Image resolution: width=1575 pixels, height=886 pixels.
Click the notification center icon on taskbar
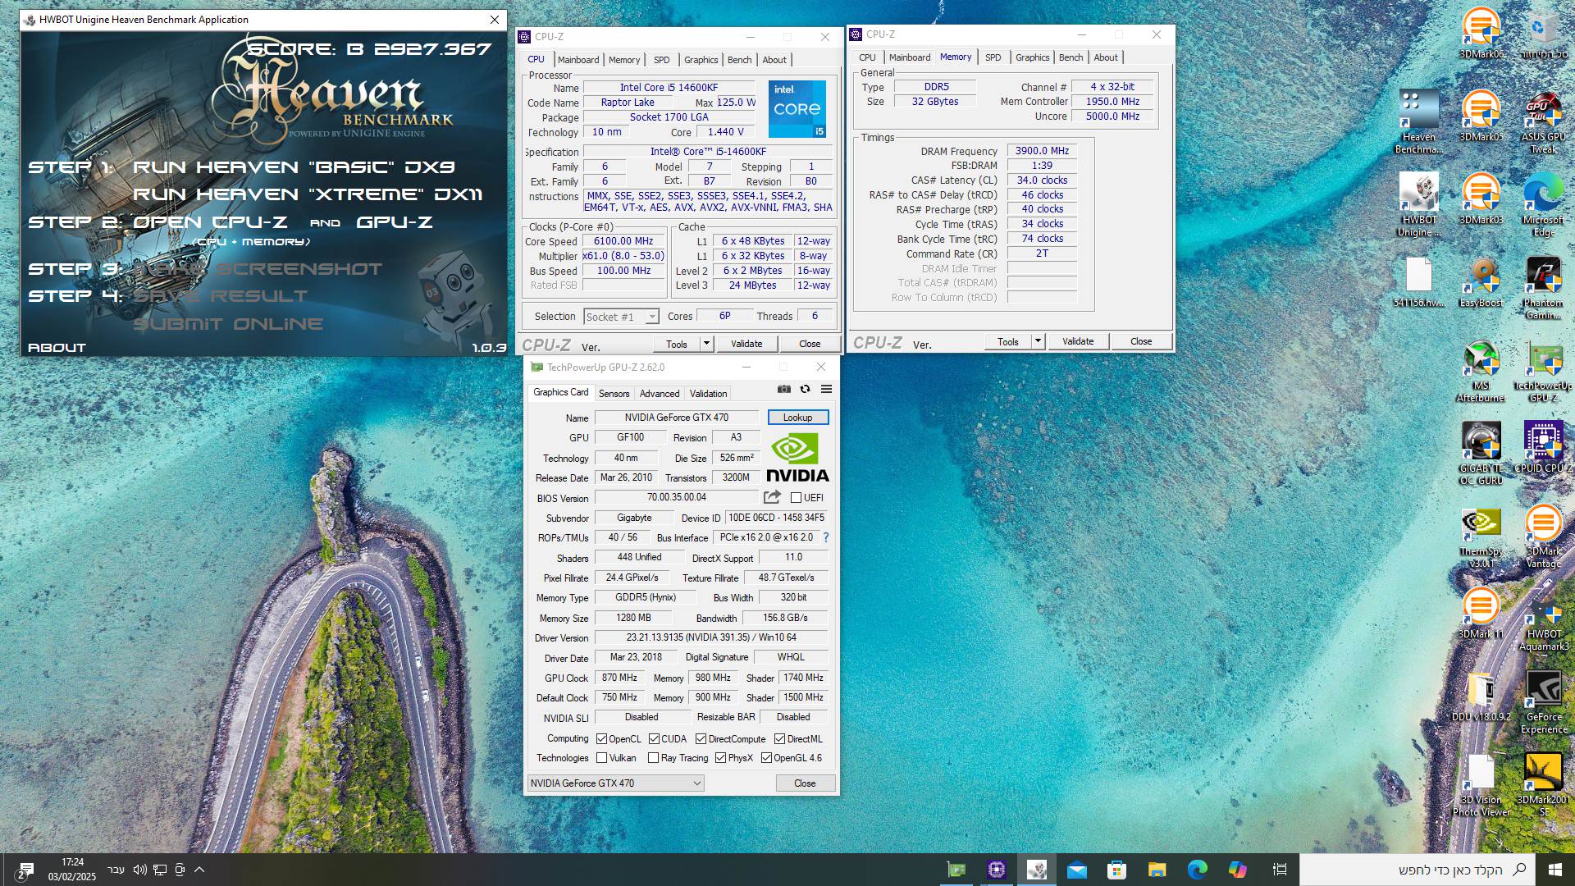pos(24,870)
